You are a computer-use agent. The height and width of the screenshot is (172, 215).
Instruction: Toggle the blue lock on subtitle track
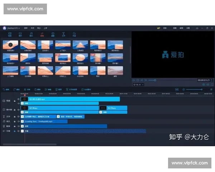pos(15,131)
